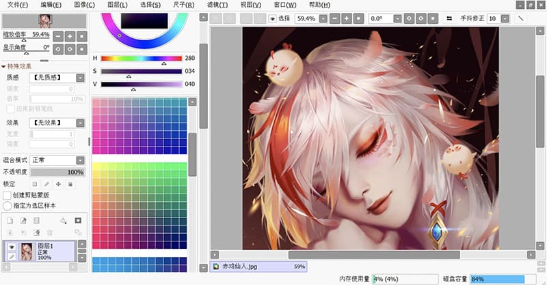Create a new linework layer
Image resolution: width=547 pixels, height=285 pixels.
23,221
